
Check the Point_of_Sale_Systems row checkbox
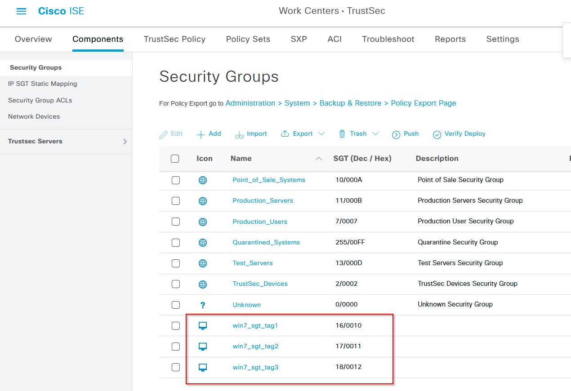point(176,180)
